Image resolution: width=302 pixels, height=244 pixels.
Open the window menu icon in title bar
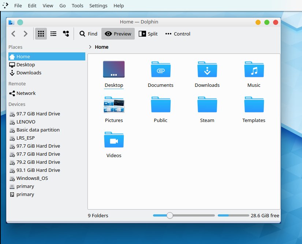click(11, 22)
